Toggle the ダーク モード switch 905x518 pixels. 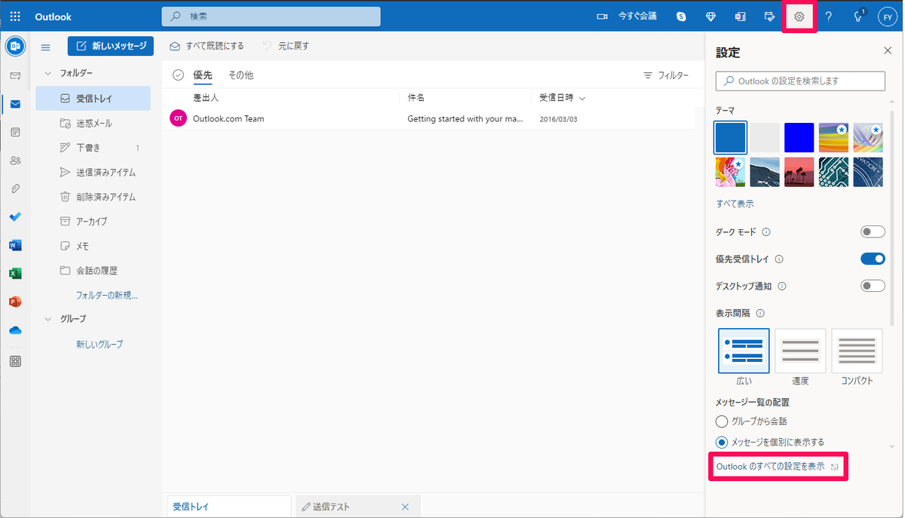pos(873,231)
